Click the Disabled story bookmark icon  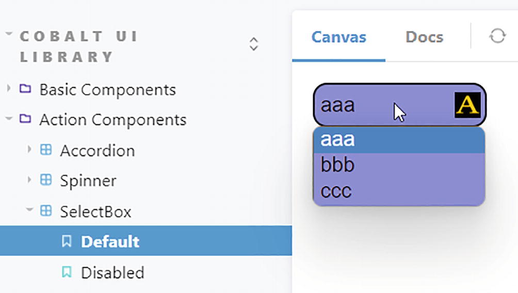pyautogui.click(x=67, y=272)
